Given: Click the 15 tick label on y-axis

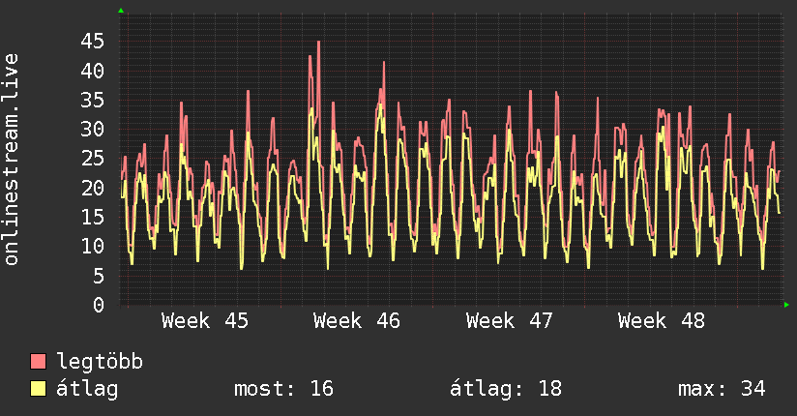Looking at the screenshot, I should click(x=92, y=217).
